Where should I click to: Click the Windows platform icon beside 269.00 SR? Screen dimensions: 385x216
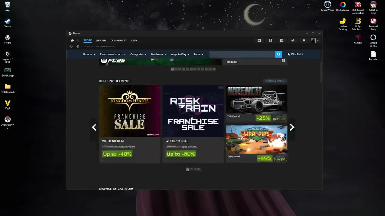[x=283, y=61]
